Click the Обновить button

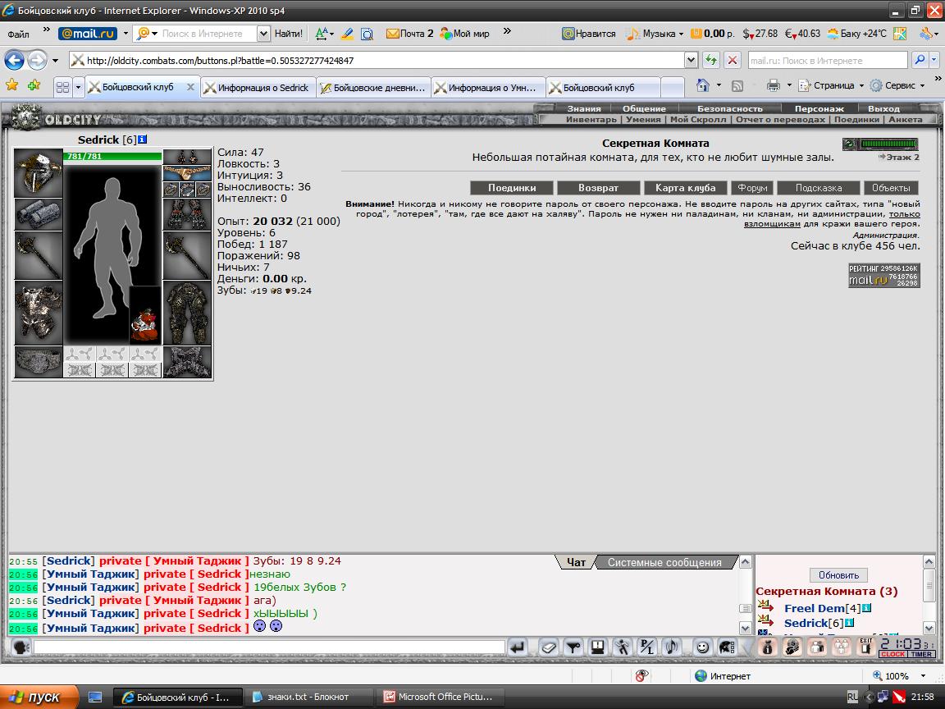click(x=838, y=574)
